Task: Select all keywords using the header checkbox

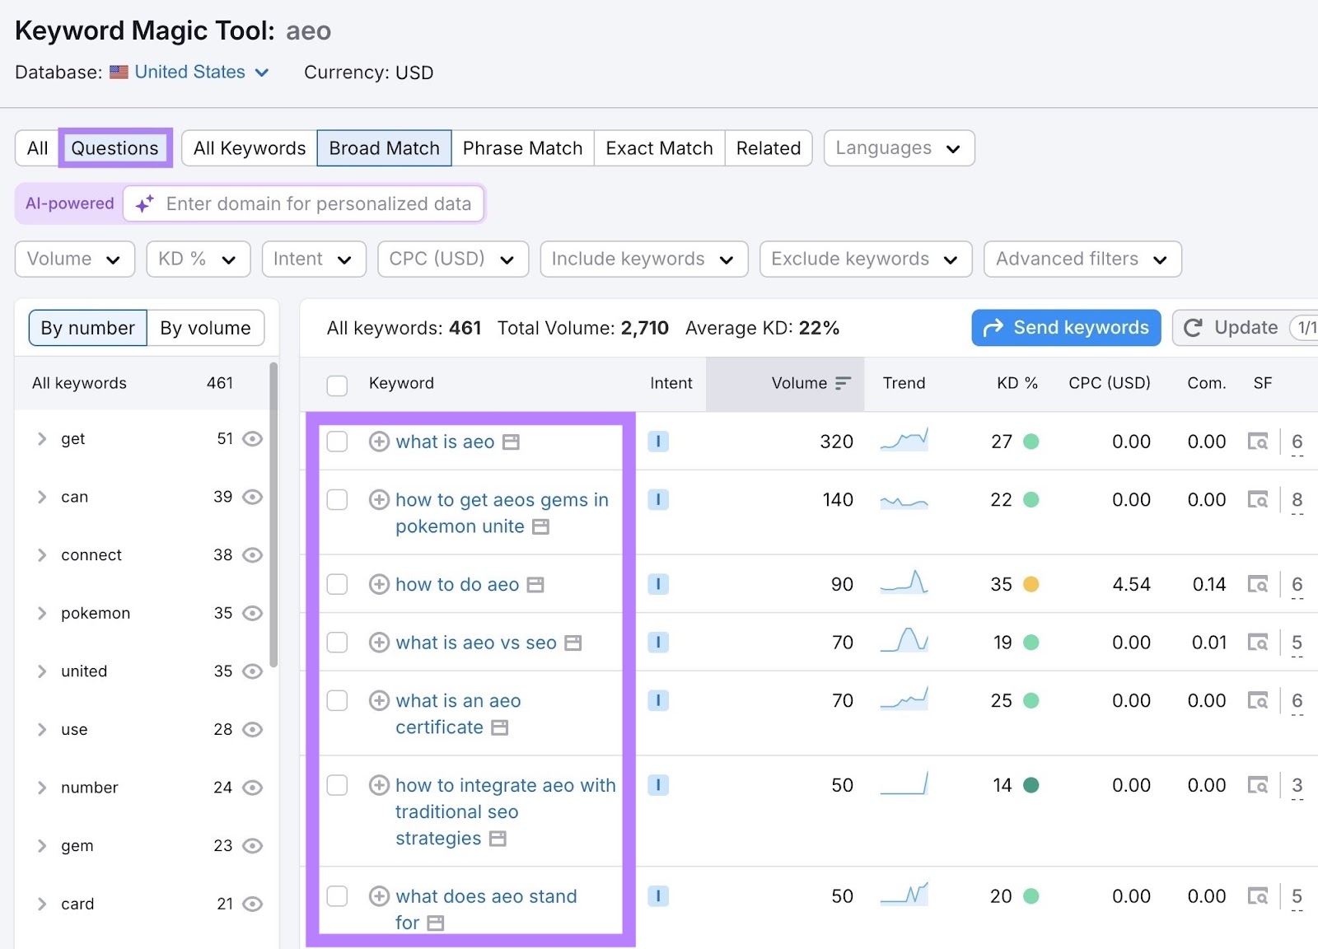Action: click(337, 384)
